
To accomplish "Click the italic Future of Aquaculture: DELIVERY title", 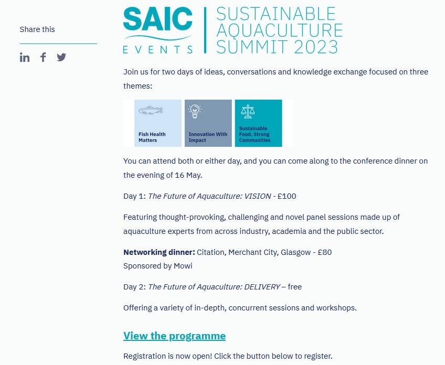I will coord(214,287).
